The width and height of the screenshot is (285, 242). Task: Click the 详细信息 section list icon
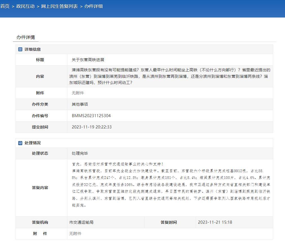(20, 49)
